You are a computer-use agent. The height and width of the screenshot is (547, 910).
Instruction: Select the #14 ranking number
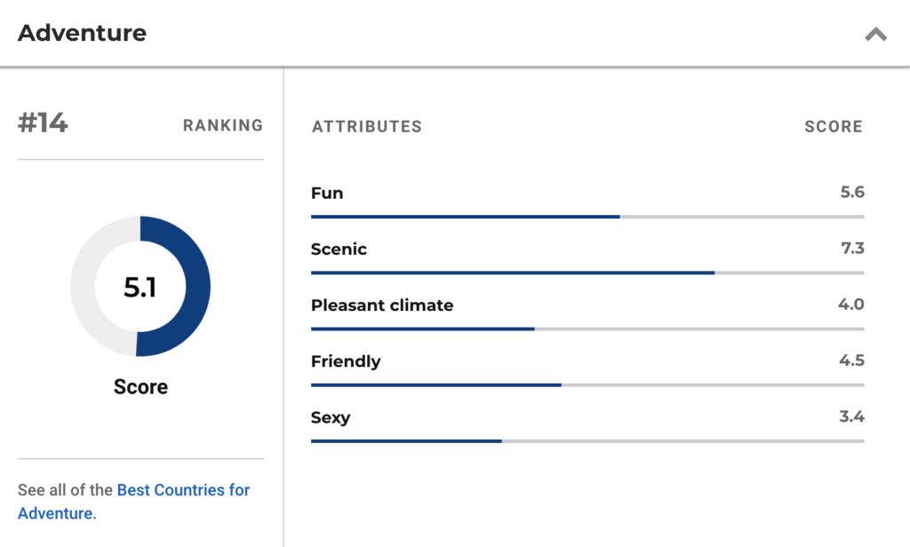[43, 123]
